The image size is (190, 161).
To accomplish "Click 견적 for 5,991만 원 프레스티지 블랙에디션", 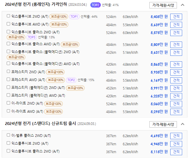I will (176, 88).
